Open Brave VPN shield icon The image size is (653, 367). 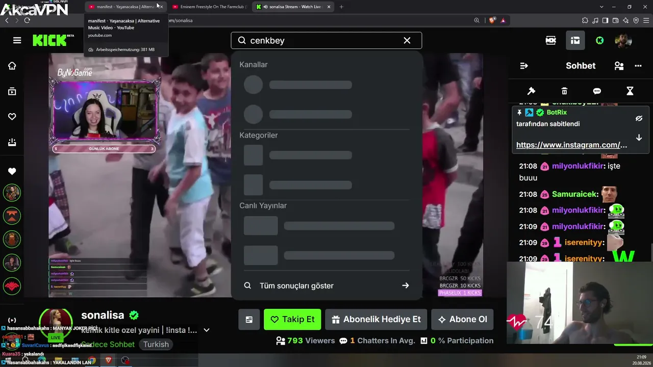click(636, 20)
